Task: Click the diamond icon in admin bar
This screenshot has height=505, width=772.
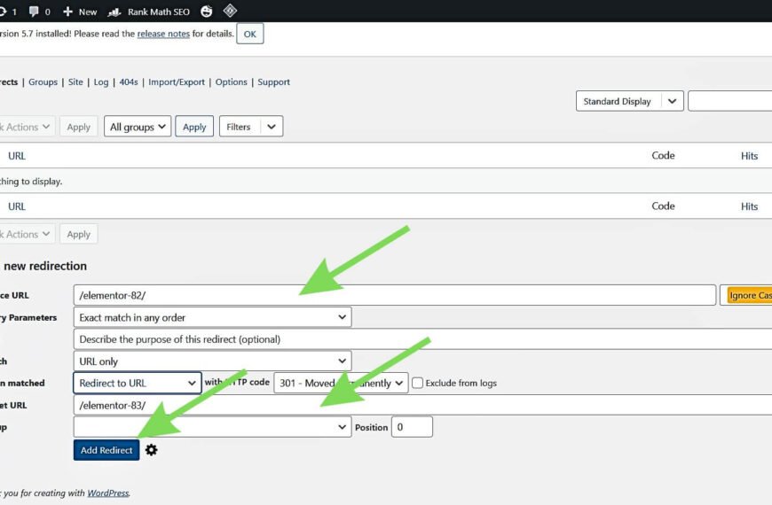Action: 230,11
